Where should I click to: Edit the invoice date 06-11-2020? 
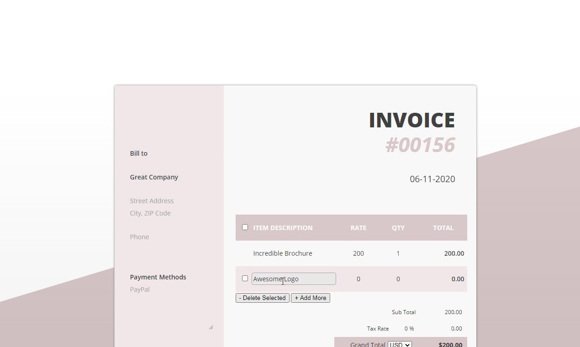432,179
